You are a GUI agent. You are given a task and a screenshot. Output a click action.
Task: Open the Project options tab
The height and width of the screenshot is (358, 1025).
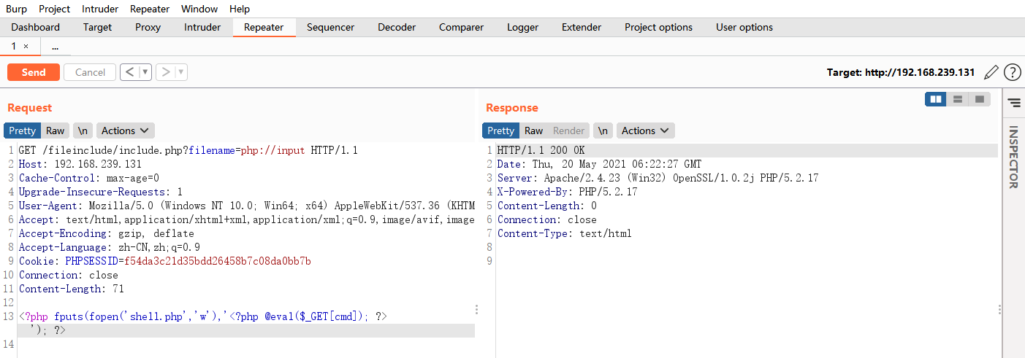[x=658, y=27]
